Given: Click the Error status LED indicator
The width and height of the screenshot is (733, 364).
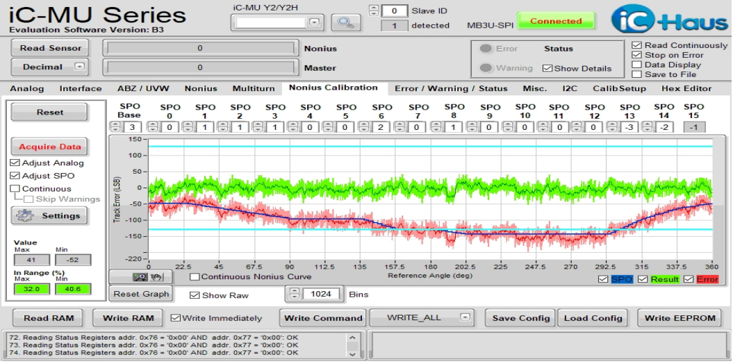Looking at the screenshot, I should click(486, 49).
